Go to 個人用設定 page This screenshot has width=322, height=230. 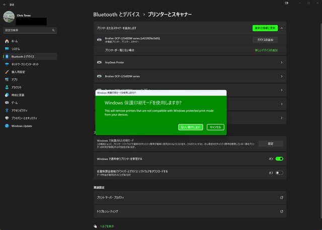[x=18, y=72]
